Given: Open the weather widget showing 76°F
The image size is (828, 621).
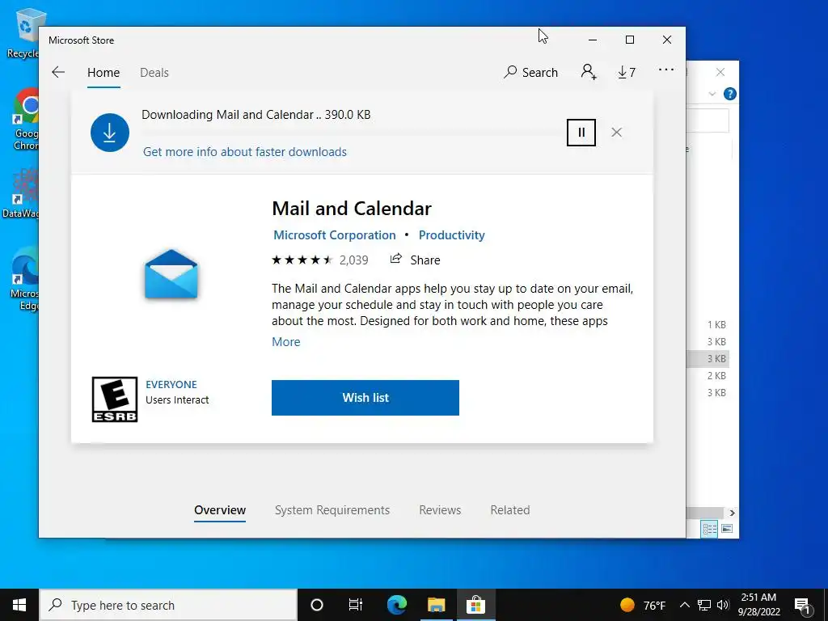Looking at the screenshot, I should [x=643, y=605].
